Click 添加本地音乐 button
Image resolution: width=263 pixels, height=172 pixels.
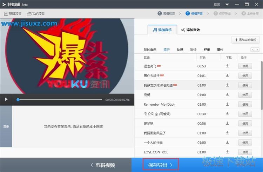pyautogui.click(x=245, y=40)
